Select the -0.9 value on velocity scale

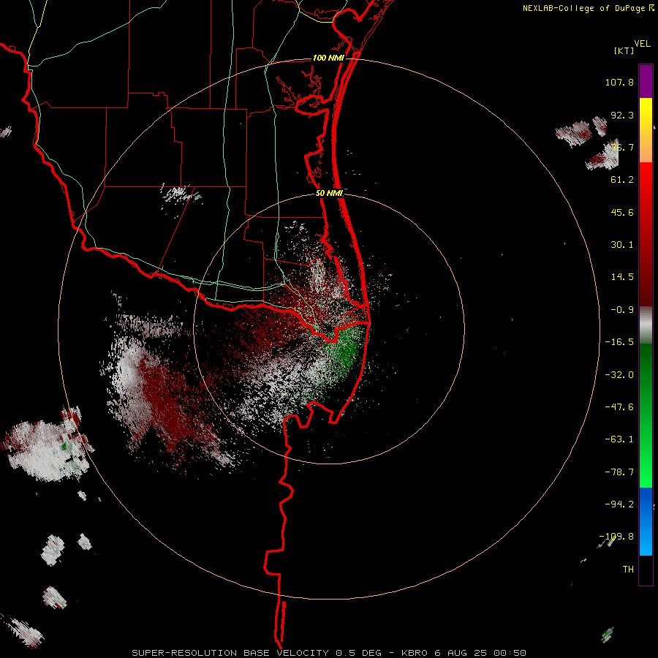[x=622, y=310]
